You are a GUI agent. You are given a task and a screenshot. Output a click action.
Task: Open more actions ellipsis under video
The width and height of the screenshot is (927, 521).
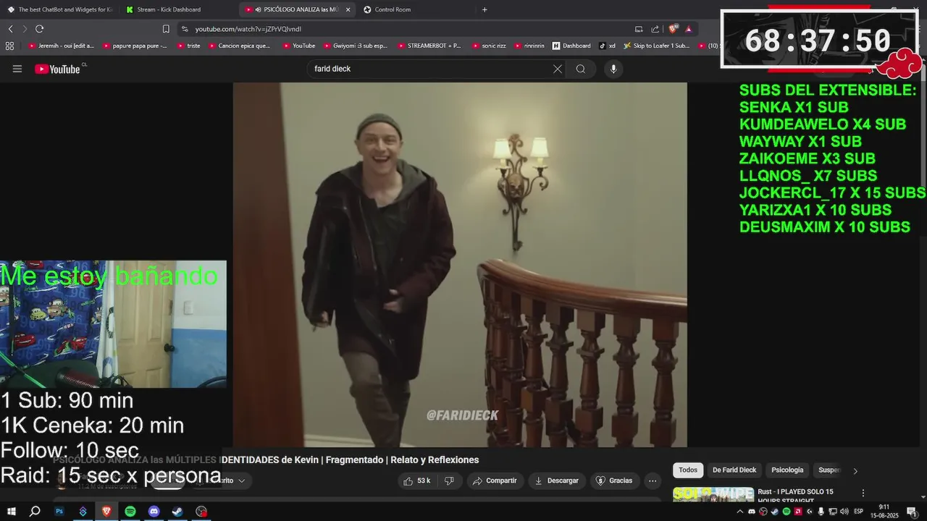pyautogui.click(x=653, y=480)
